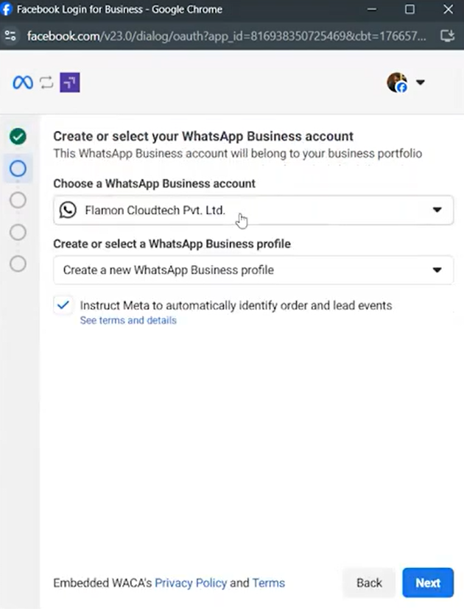Uncheck automatic order and lead event identification
Viewport: 464px width, 609px height.
62,305
